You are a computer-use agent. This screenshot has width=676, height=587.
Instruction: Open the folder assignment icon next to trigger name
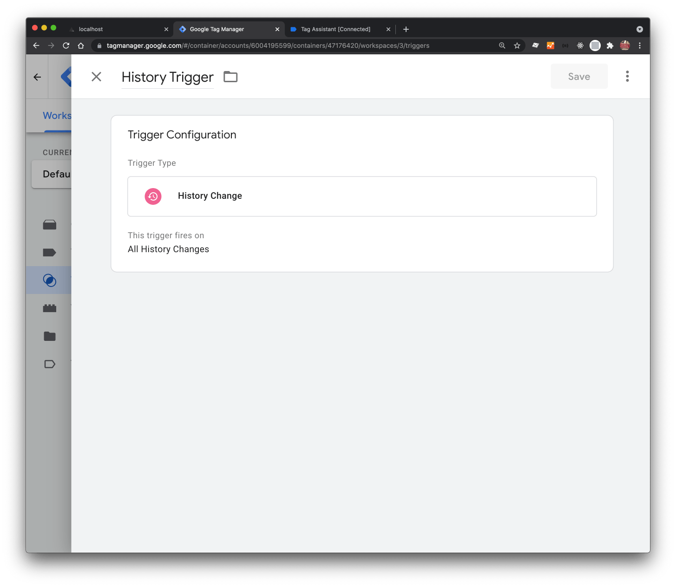point(230,77)
